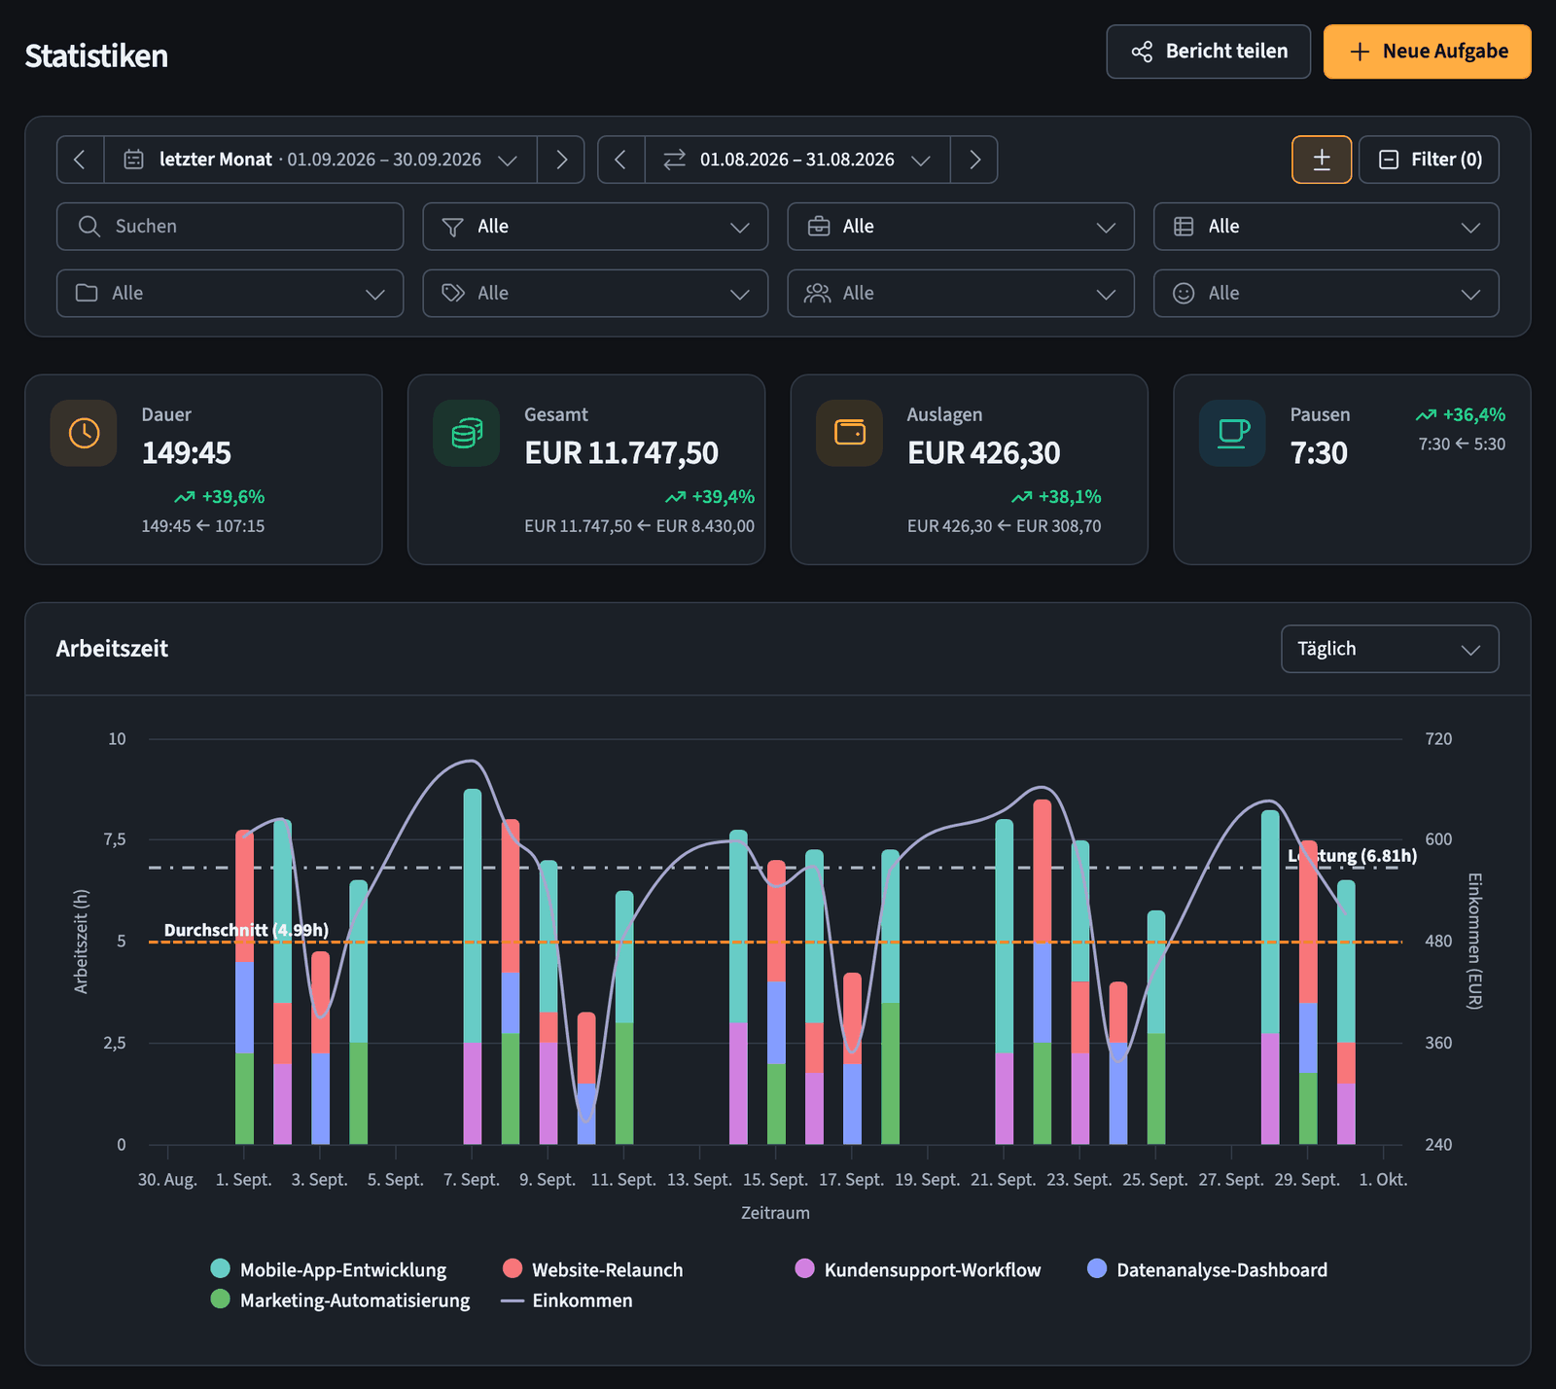Step comparison range back before 01.08.2026

[x=620, y=160]
